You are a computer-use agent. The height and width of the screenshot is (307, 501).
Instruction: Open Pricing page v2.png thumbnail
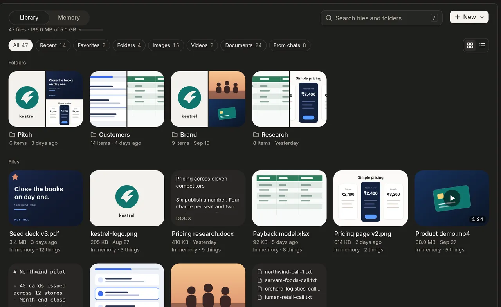click(x=371, y=198)
